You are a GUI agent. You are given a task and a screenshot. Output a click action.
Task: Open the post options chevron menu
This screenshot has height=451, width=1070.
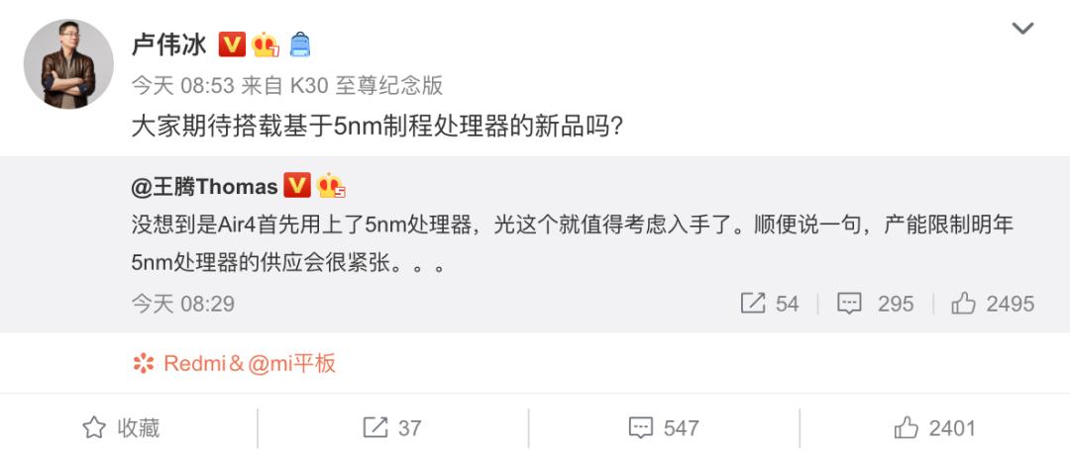click(x=1022, y=29)
